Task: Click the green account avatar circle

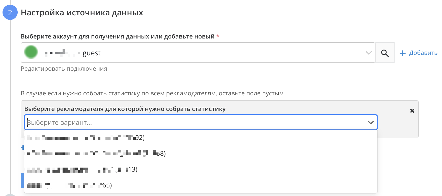Action: click(31, 52)
